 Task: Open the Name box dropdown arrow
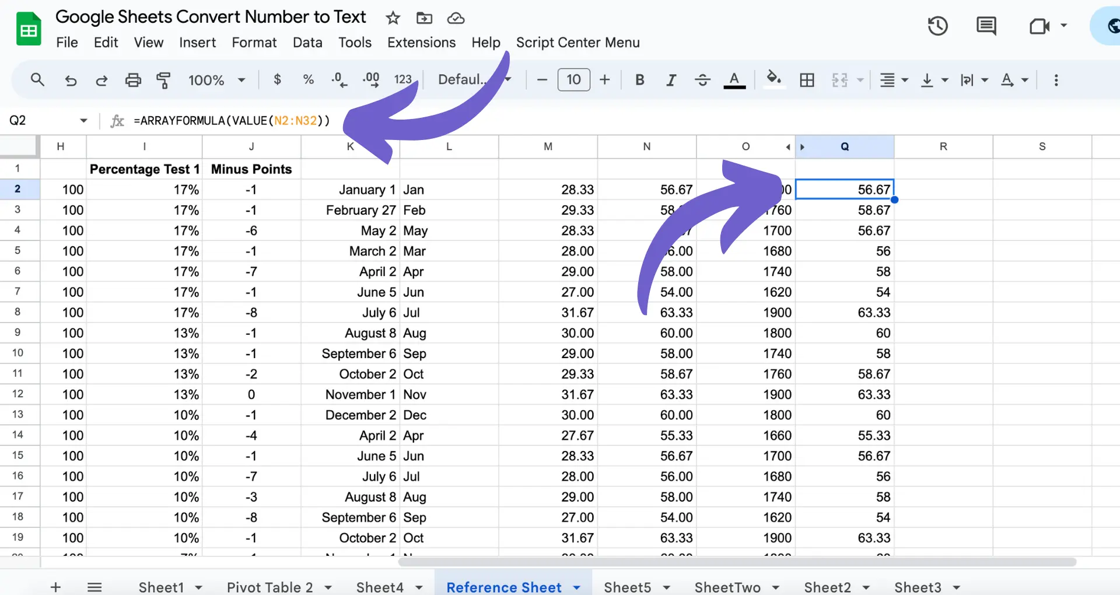pos(83,121)
